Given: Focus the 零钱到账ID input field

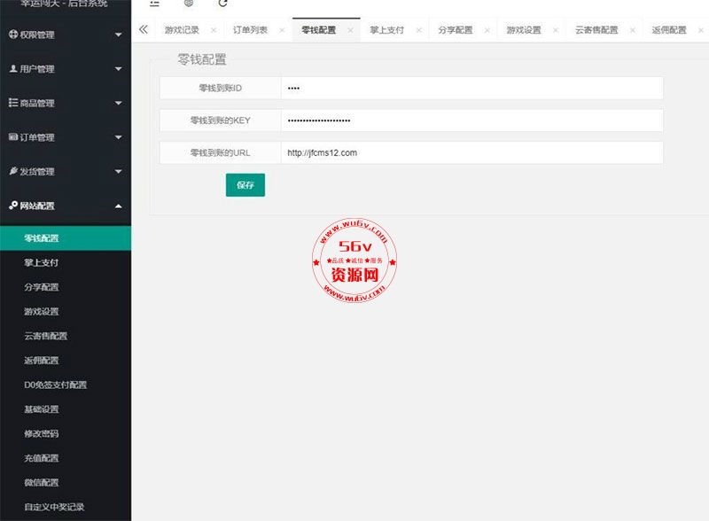Looking at the screenshot, I should [x=472, y=89].
